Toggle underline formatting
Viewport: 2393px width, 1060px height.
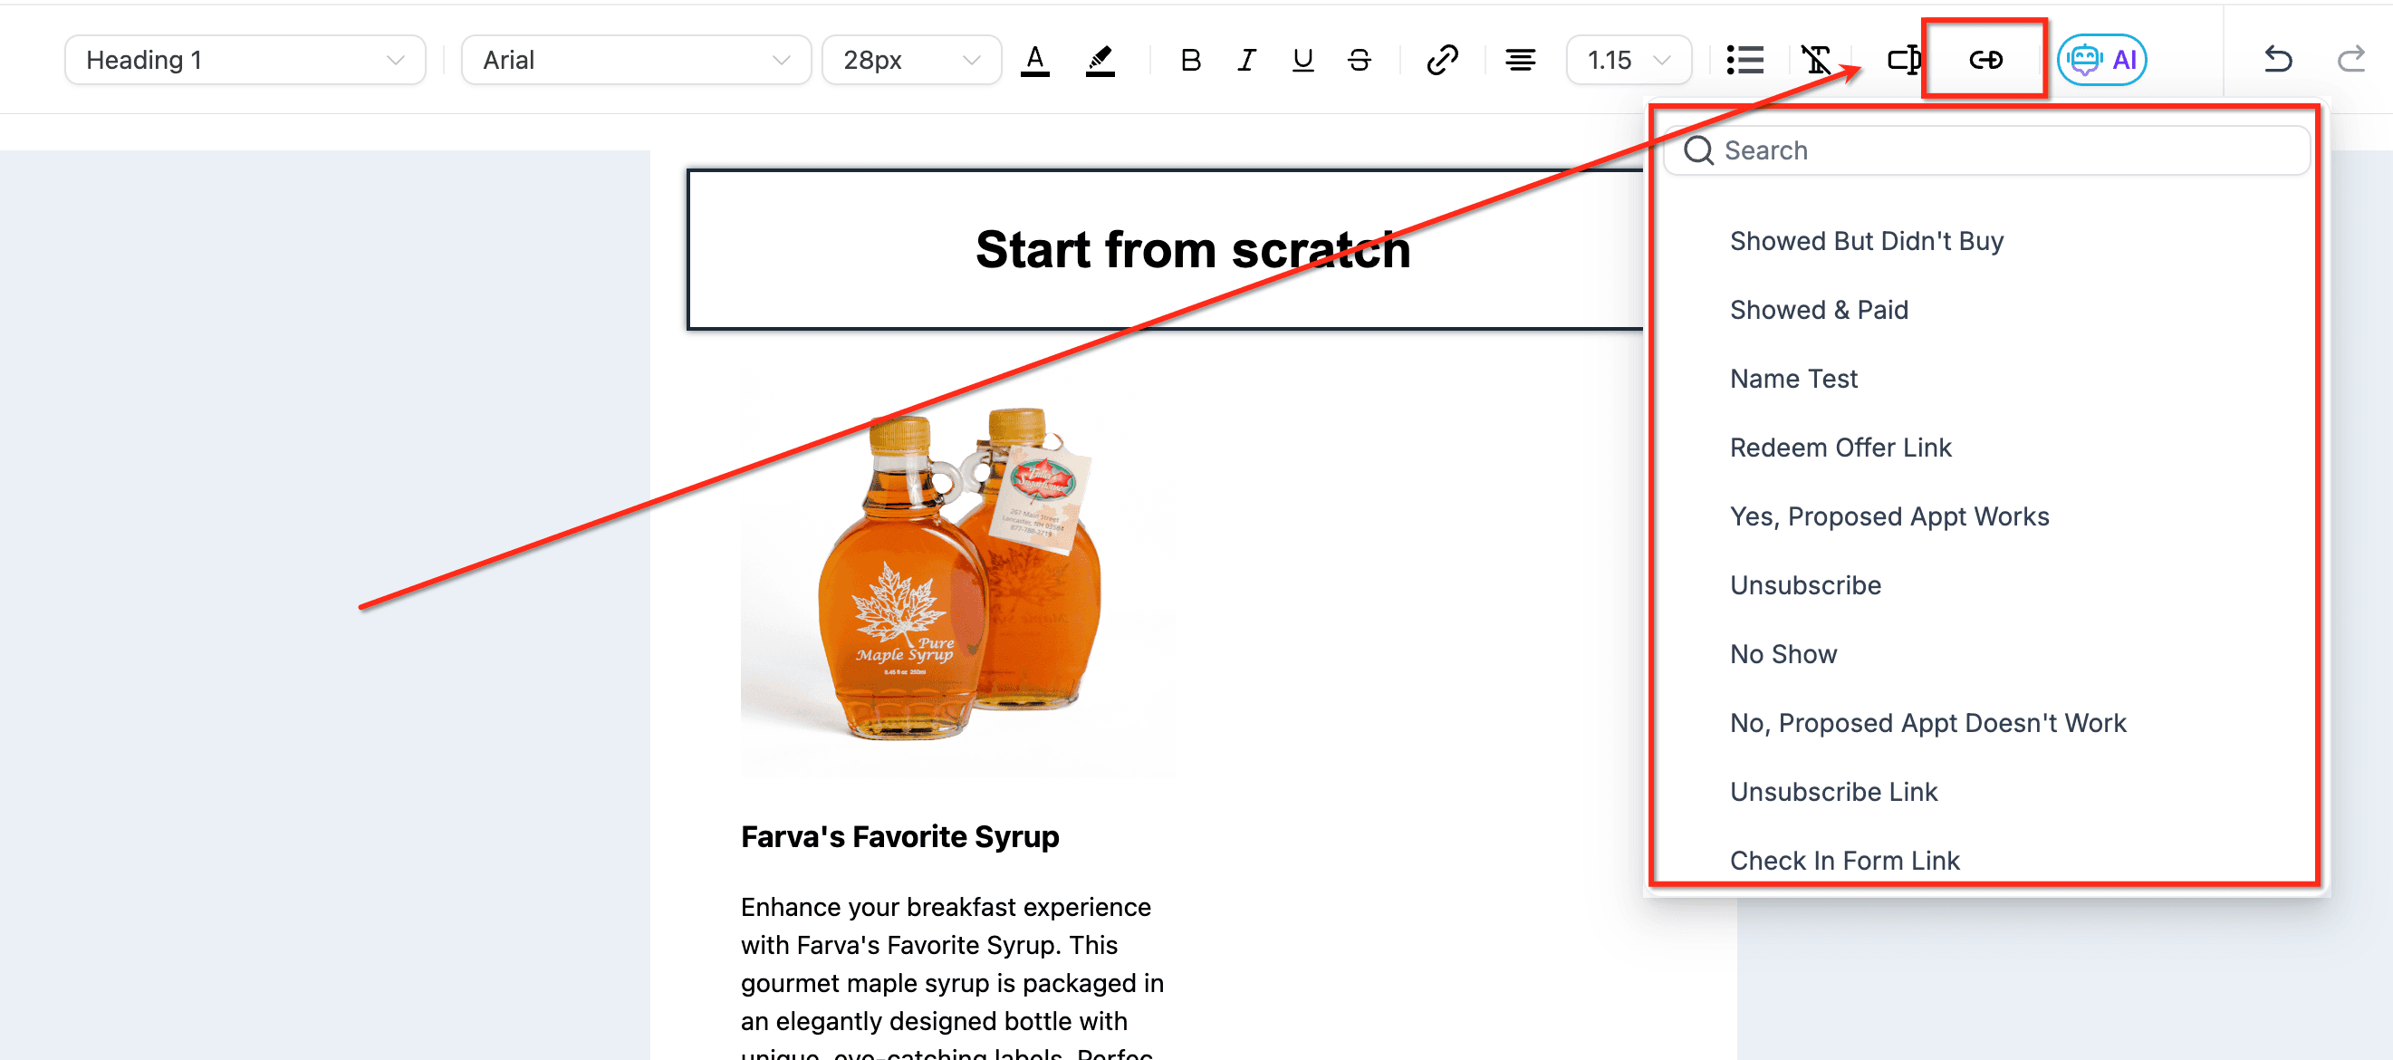click(1302, 61)
